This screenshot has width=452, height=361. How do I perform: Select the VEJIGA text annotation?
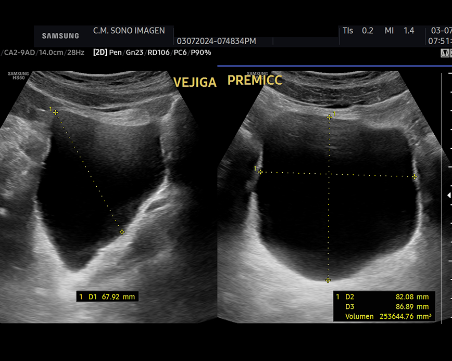195,82
